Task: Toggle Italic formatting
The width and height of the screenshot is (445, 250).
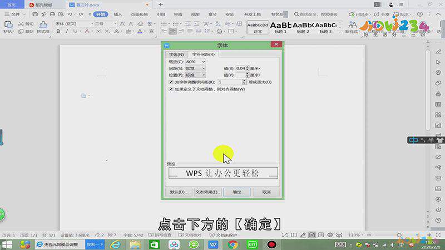Action: pos(67,31)
